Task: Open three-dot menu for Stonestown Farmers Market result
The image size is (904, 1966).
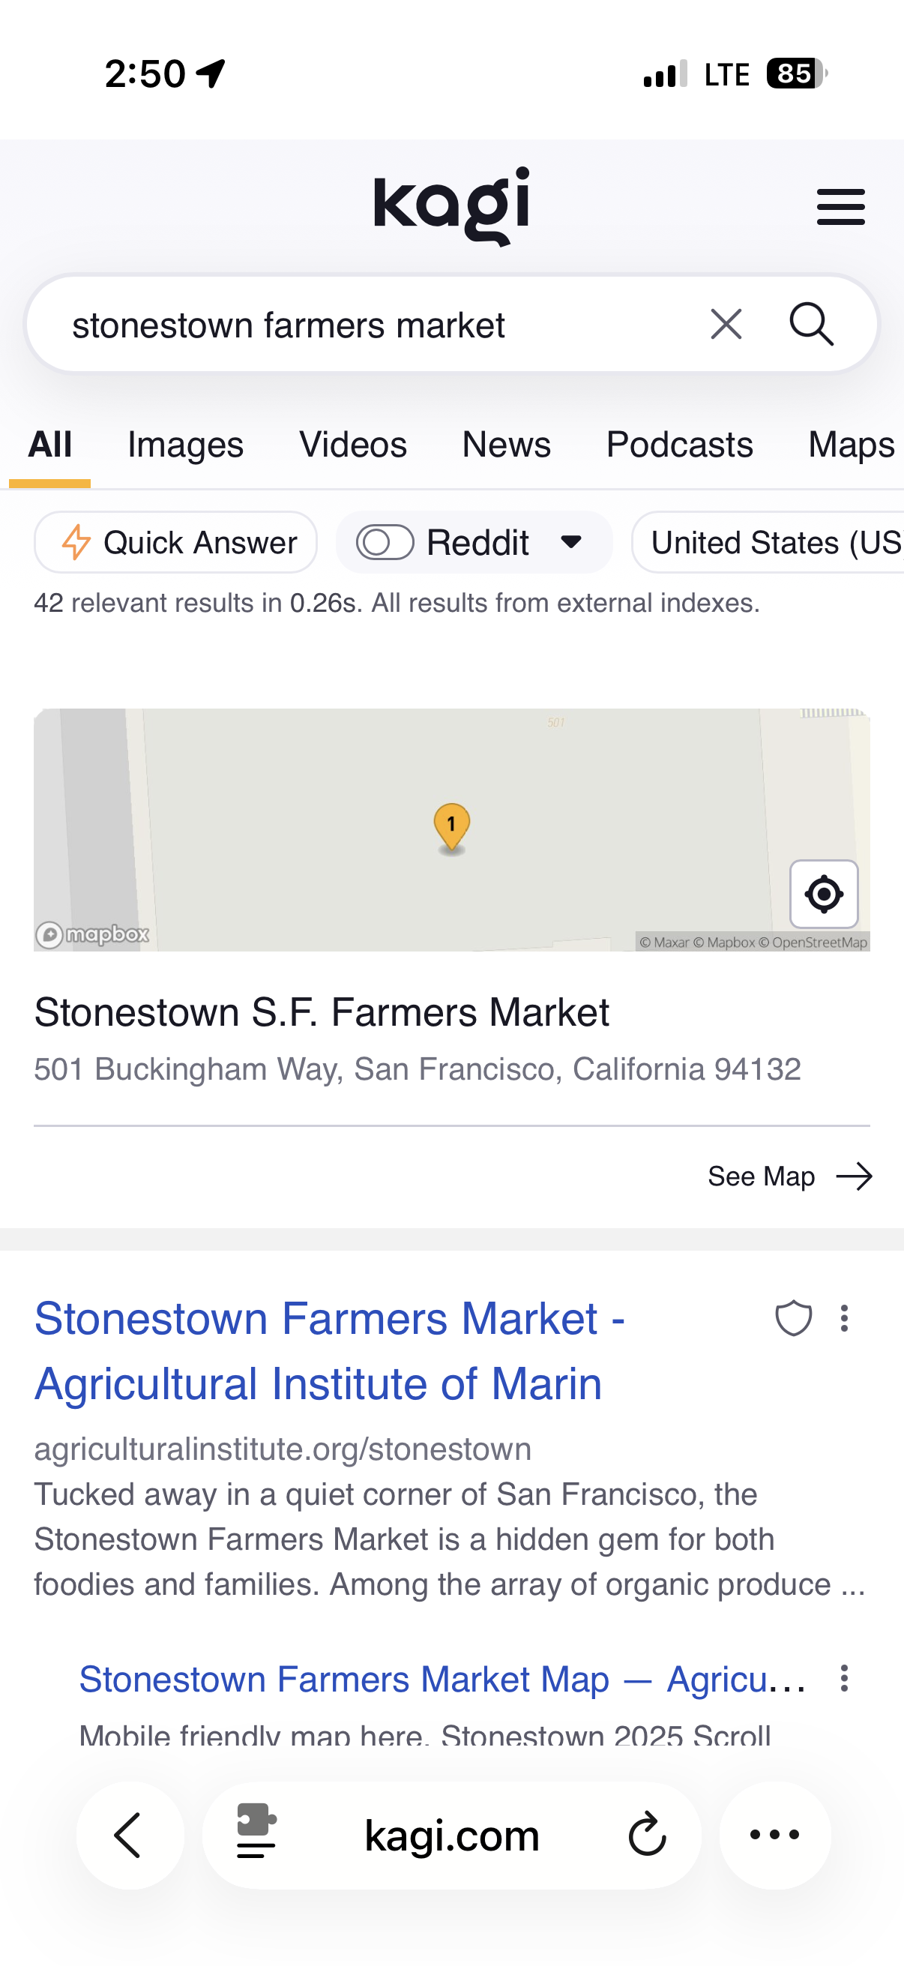Action: [844, 1318]
